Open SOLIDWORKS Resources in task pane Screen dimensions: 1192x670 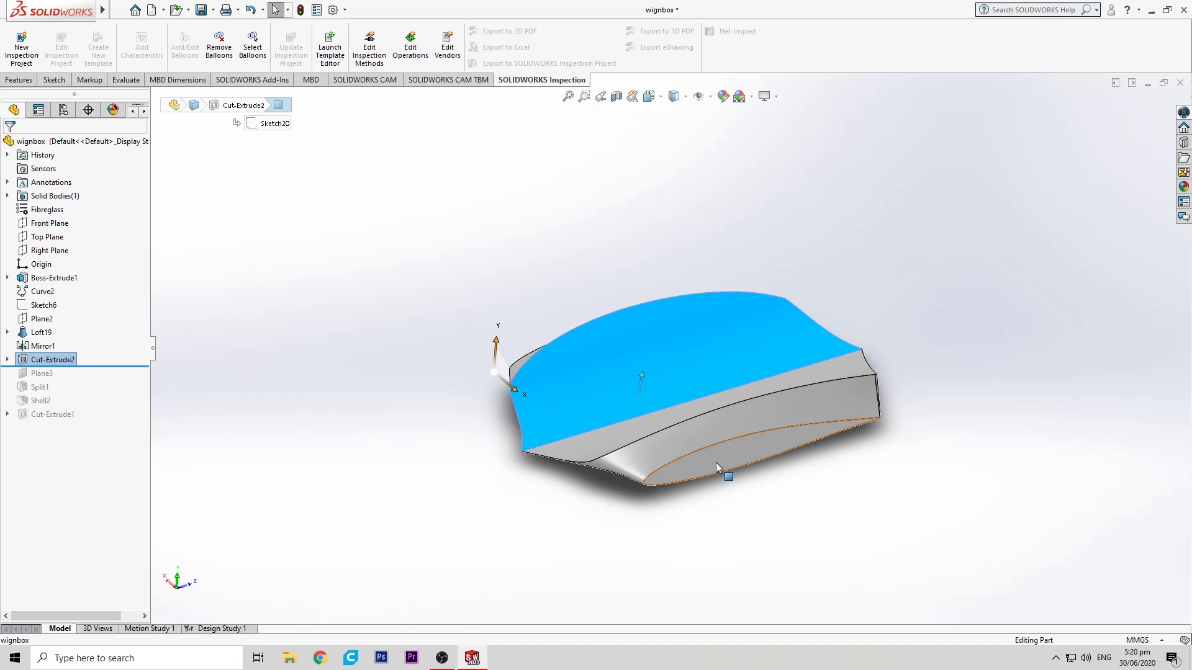[x=1183, y=127]
